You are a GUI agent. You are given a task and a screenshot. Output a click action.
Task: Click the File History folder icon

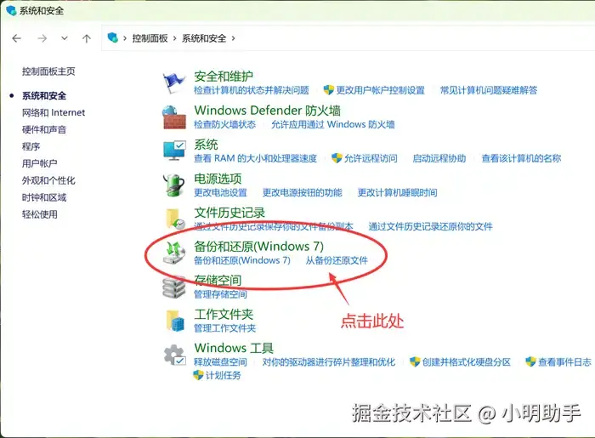click(x=175, y=219)
